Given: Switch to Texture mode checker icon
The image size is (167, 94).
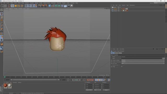Looking at the screenshot, I should click(2, 17).
